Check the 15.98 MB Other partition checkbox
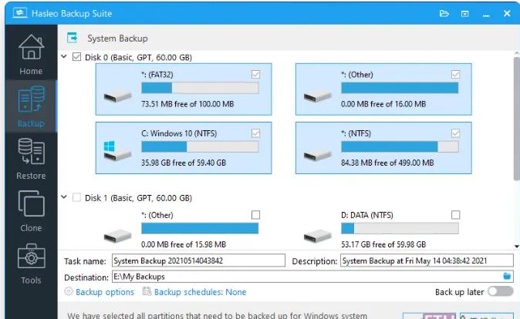The image size is (520, 319). [255, 215]
